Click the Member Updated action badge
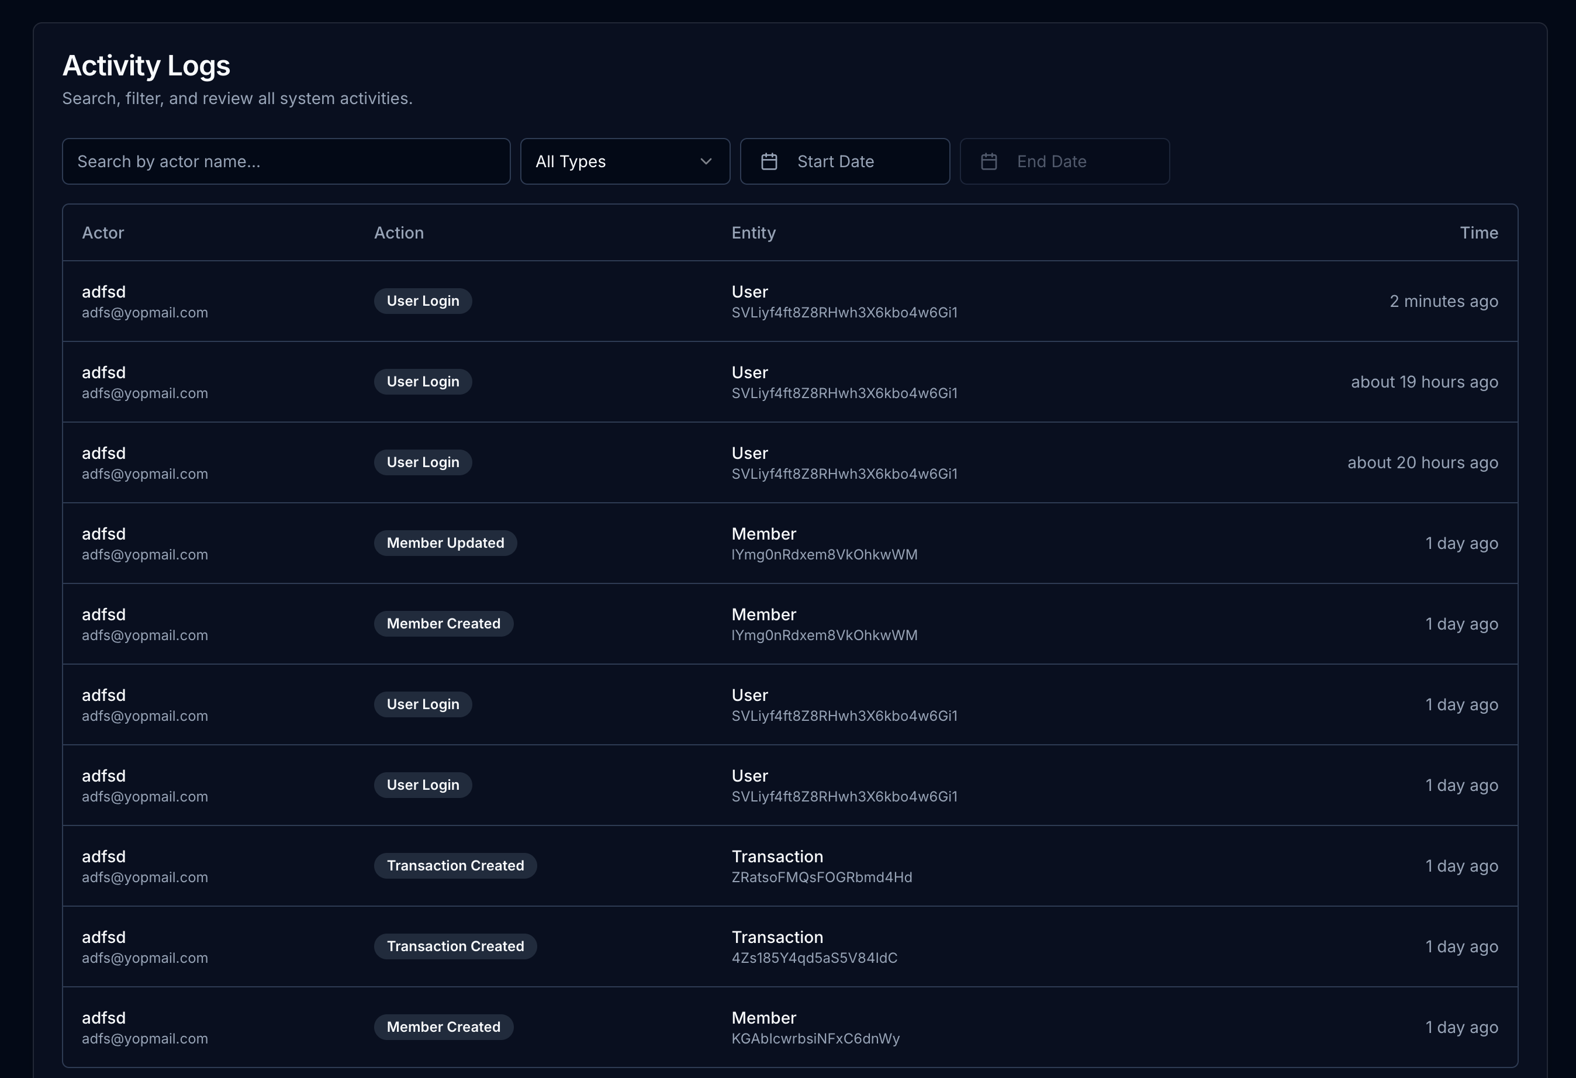Viewport: 1576px width, 1078px height. (445, 543)
